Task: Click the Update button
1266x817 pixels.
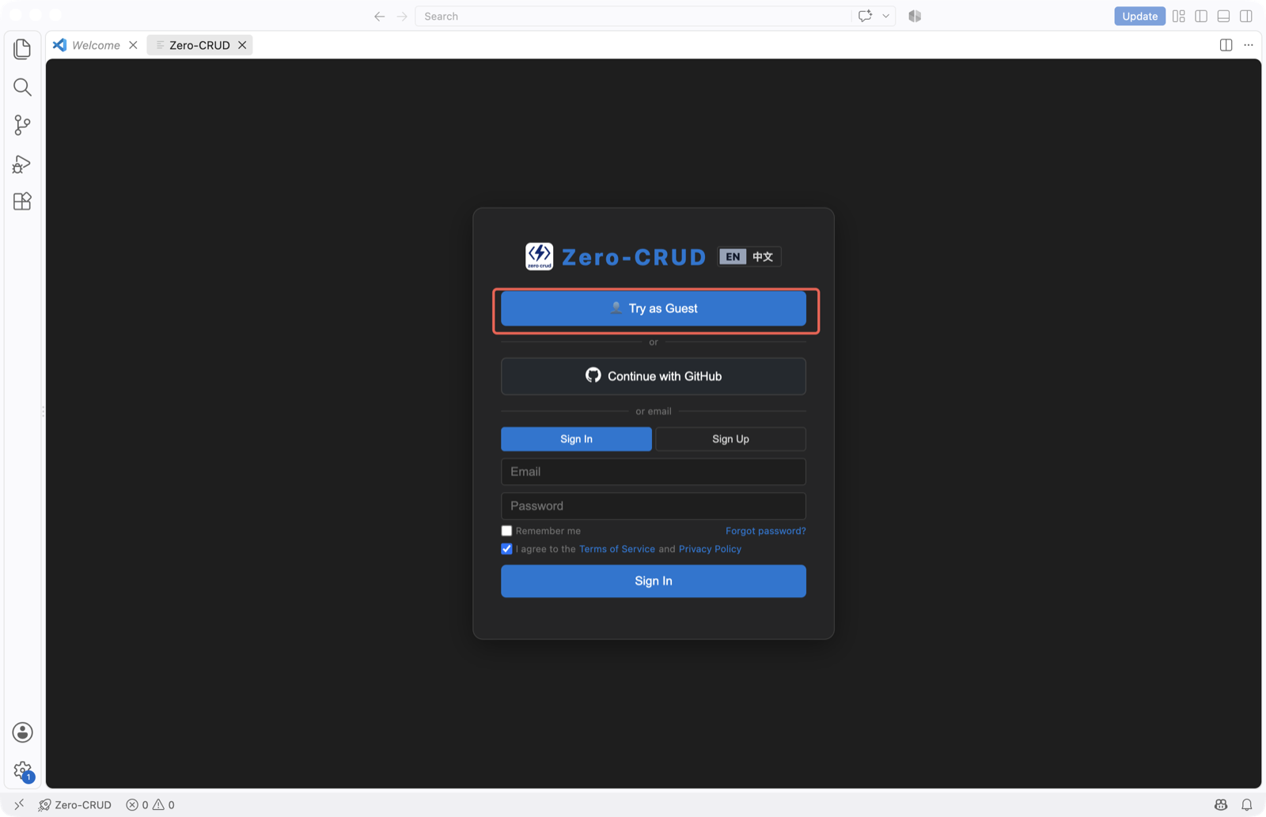Action: point(1139,16)
